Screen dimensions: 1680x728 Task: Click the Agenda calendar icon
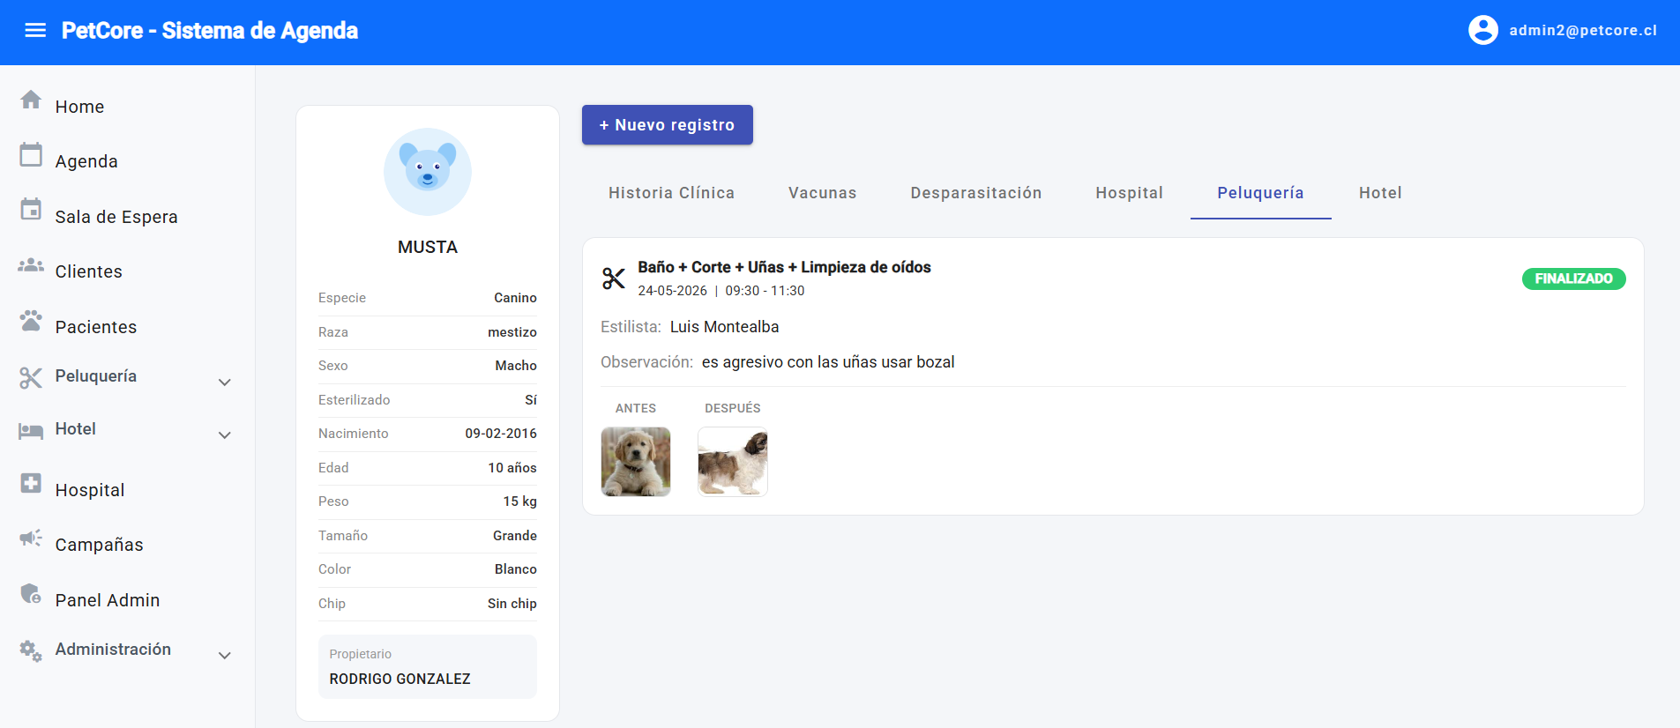click(x=31, y=154)
